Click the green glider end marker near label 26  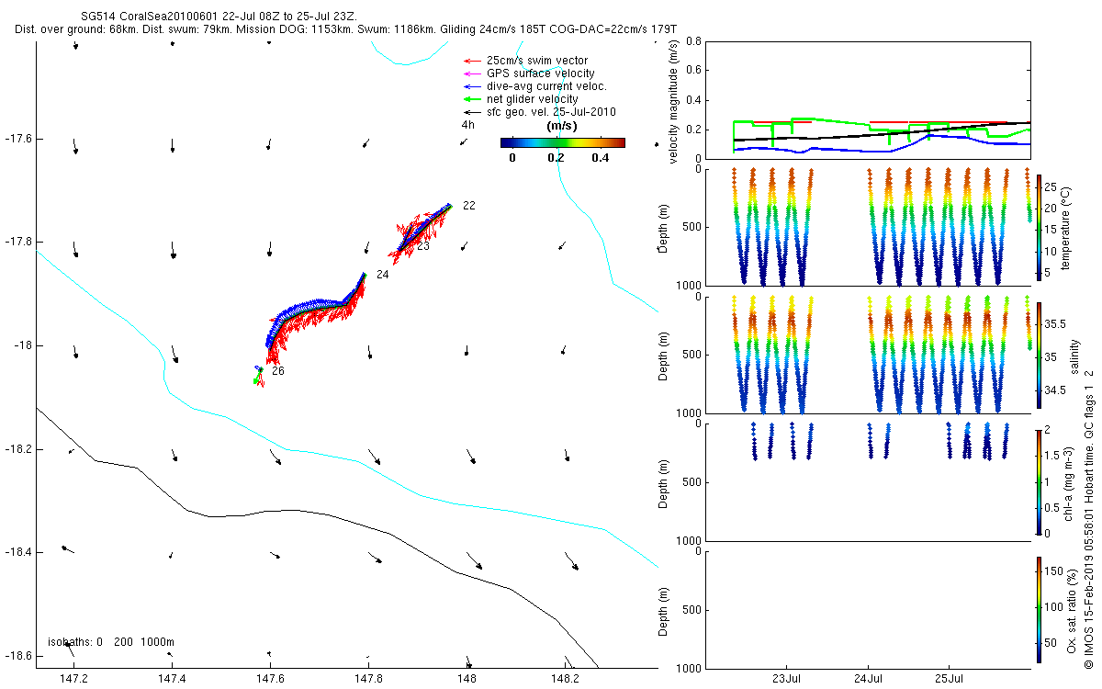(256, 379)
